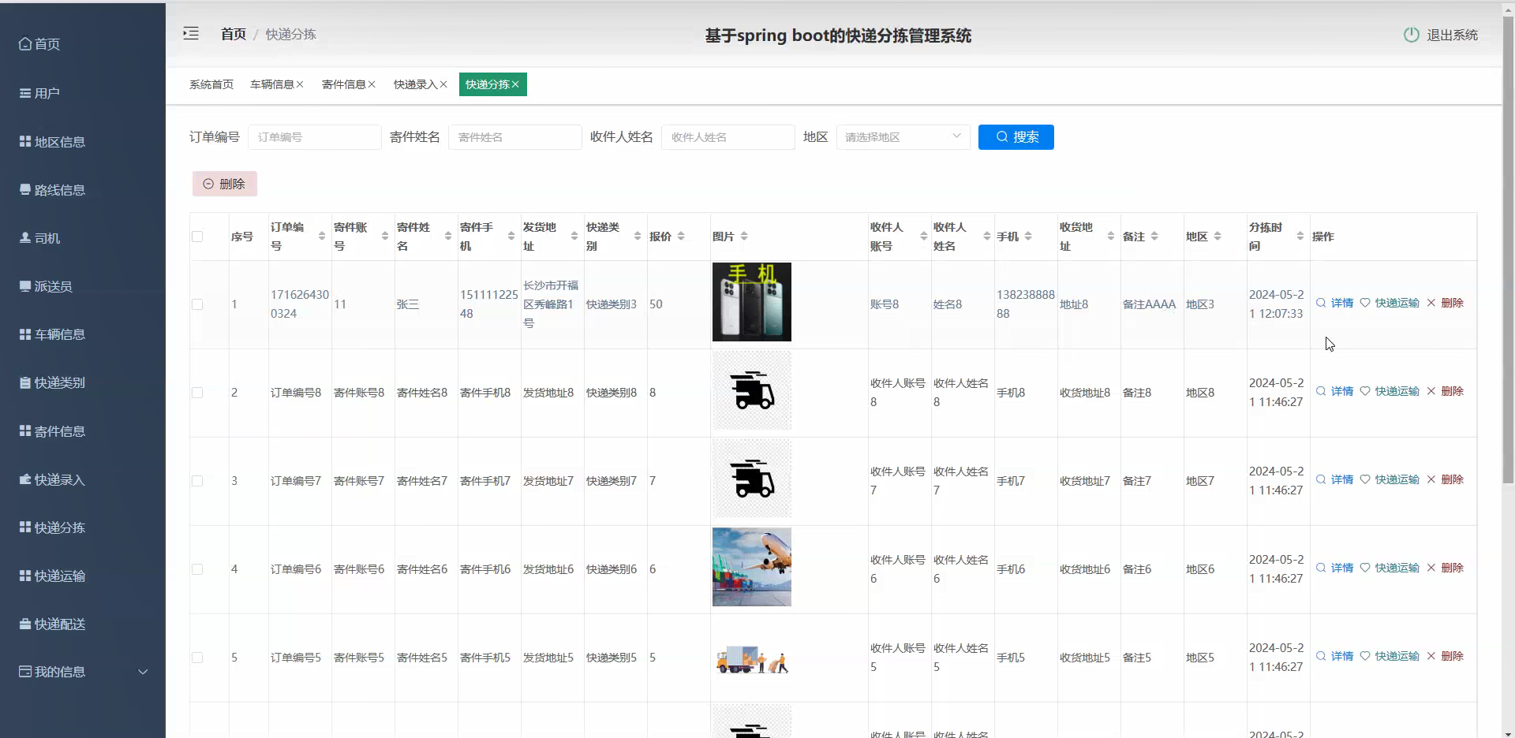The image size is (1515, 738).
Task: Check the checkbox for order 1716264300324
Action: (196, 304)
